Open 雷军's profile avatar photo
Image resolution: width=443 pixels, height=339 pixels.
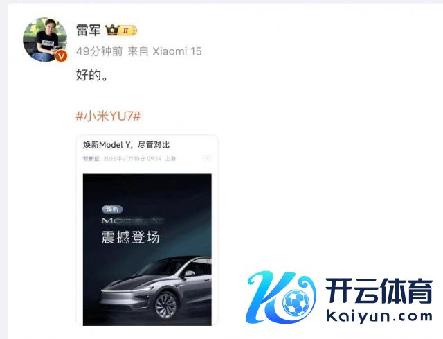[45, 40]
